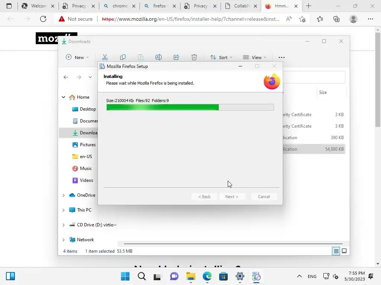Viewport: 381px width, 285px height.
Task: Select the en-US folder in navigation pane
Action: coord(82,157)
